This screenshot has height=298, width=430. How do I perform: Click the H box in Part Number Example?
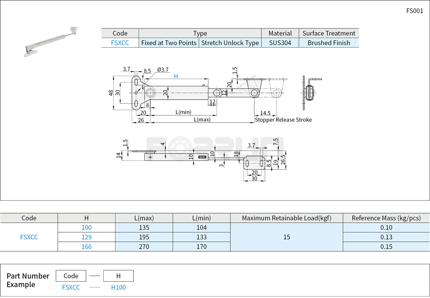pyautogui.click(x=119, y=275)
